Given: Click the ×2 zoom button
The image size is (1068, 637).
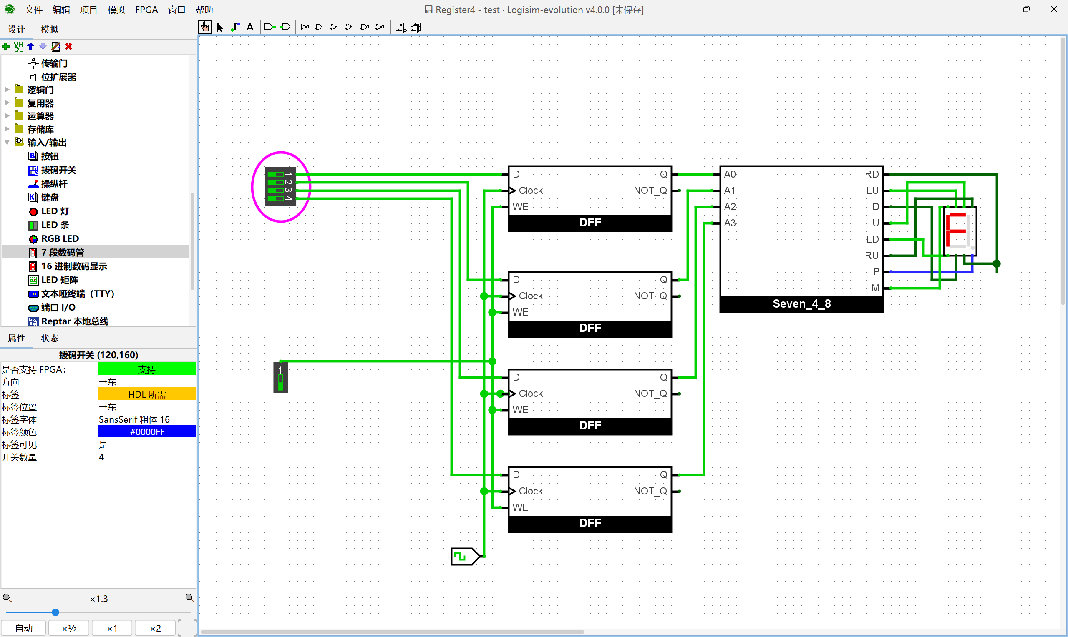Looking at the screenshot, I should click(x=155, y=628).
